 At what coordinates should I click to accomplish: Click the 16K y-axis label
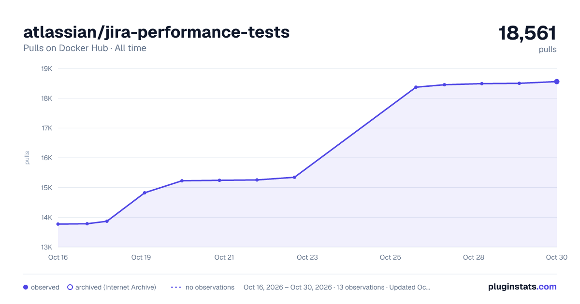pyautogui.click(x=47, y=158)
